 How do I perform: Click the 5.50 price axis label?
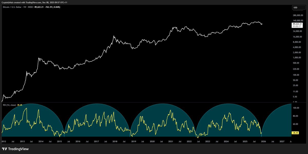pos(295,97)
